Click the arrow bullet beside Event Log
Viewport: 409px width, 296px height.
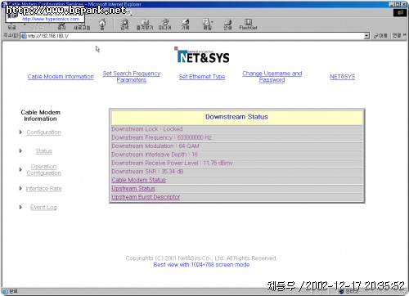tap(20, 207)
